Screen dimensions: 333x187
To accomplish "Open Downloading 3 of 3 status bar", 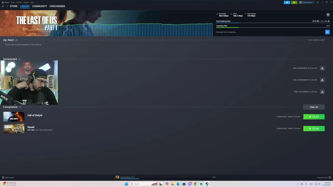I will [x=165, y=177].
